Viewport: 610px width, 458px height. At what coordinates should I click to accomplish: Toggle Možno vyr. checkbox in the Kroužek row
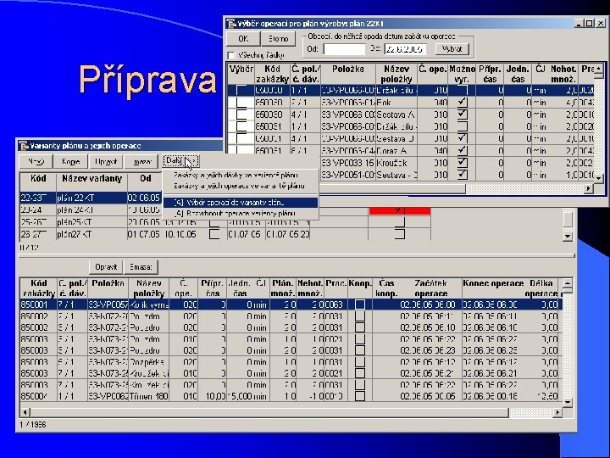point(463,163)
